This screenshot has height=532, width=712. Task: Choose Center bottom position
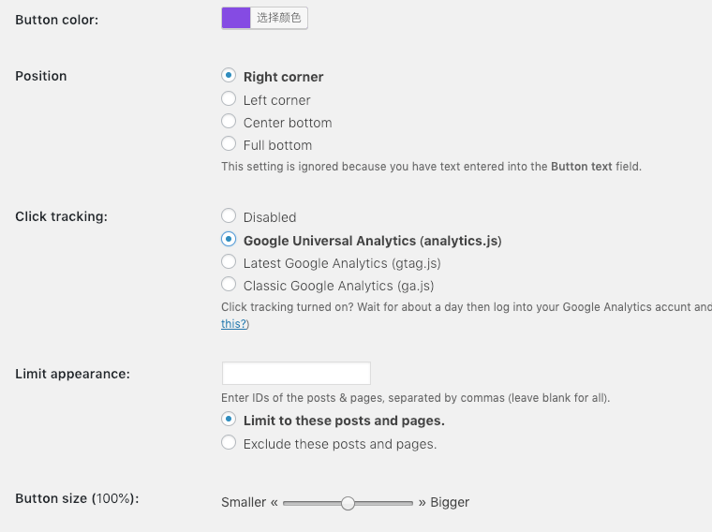pyautogui.click(x=229, y=121)
